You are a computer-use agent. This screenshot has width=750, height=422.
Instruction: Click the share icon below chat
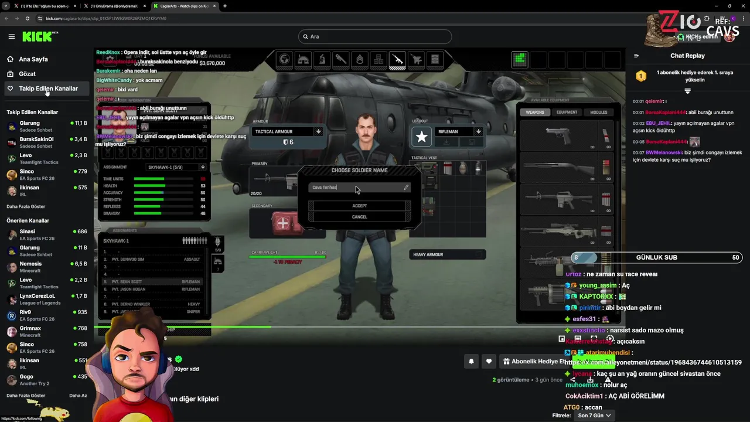pos(572,380)
